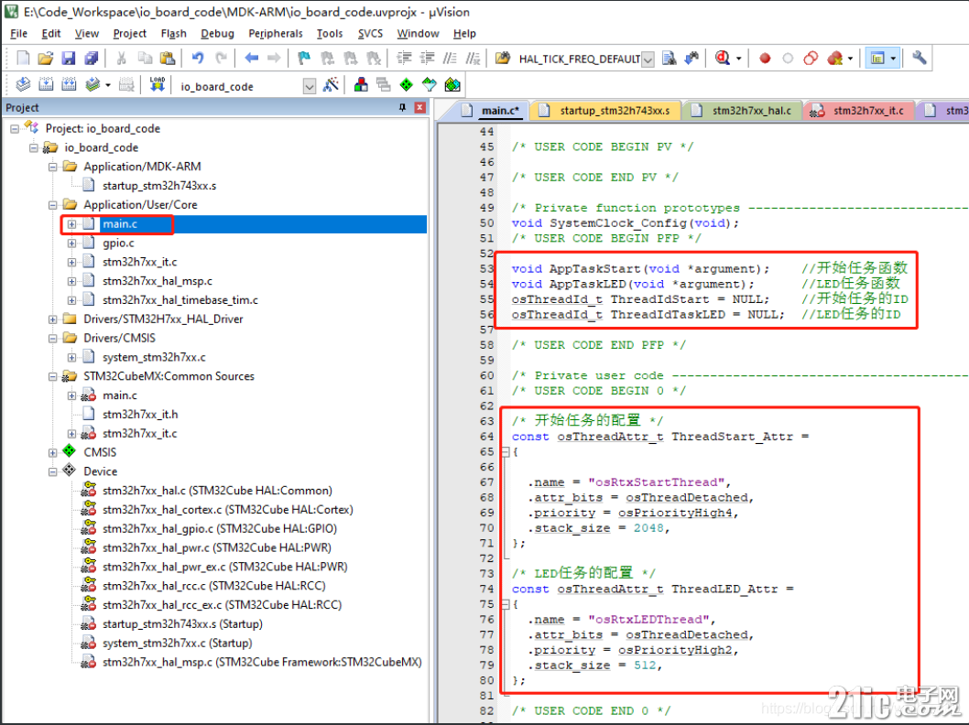Close the Project panel with red X
This screenshot has width=969, height=725.
420,107
